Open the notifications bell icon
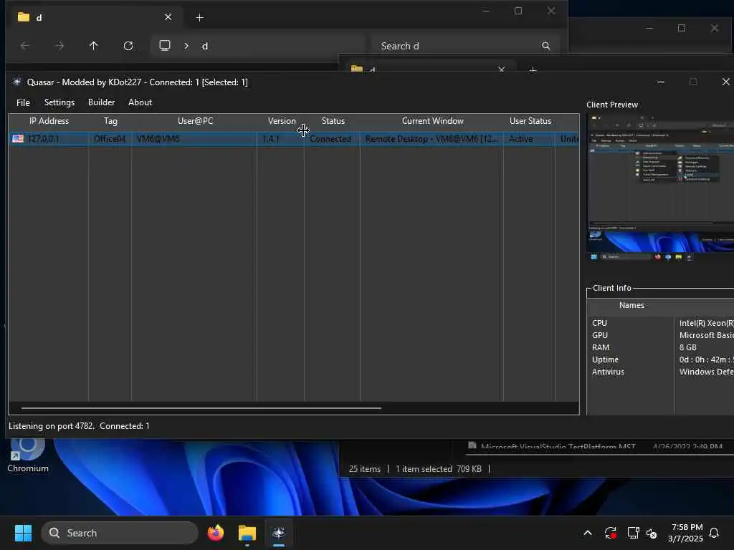 pos(715,533)
